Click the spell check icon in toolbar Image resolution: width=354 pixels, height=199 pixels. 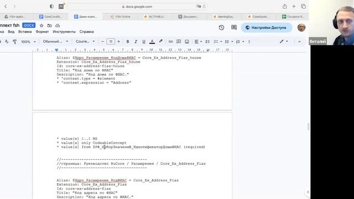pyautogui.click(x=7, y=41)
